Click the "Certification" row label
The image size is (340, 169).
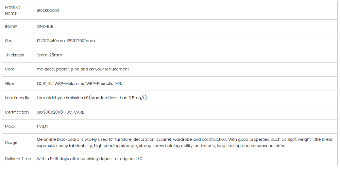(17, 112)
